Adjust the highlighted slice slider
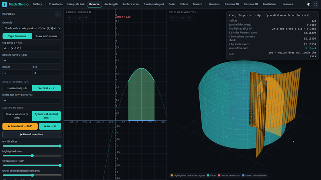This screenshot has height=180, width=321. (32, 156)
